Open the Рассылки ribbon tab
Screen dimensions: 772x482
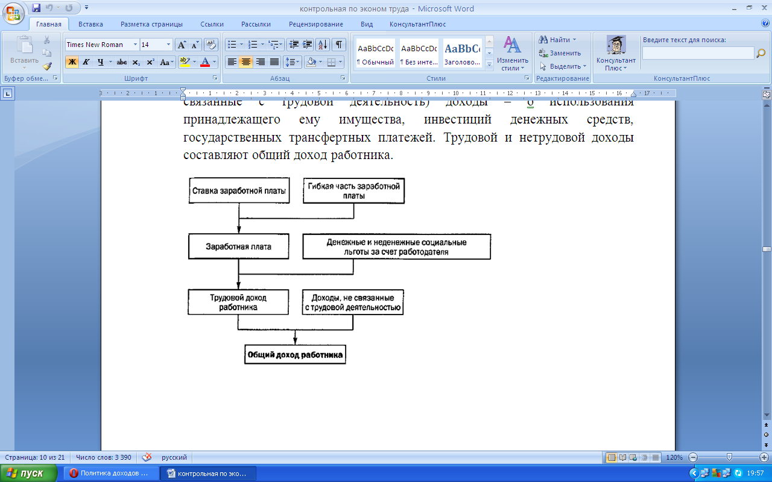(x=256, y=24)
